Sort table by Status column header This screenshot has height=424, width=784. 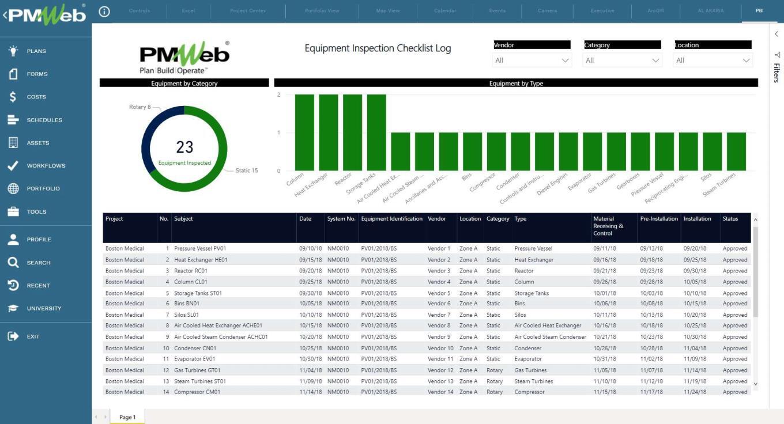(x=730, y=219)
